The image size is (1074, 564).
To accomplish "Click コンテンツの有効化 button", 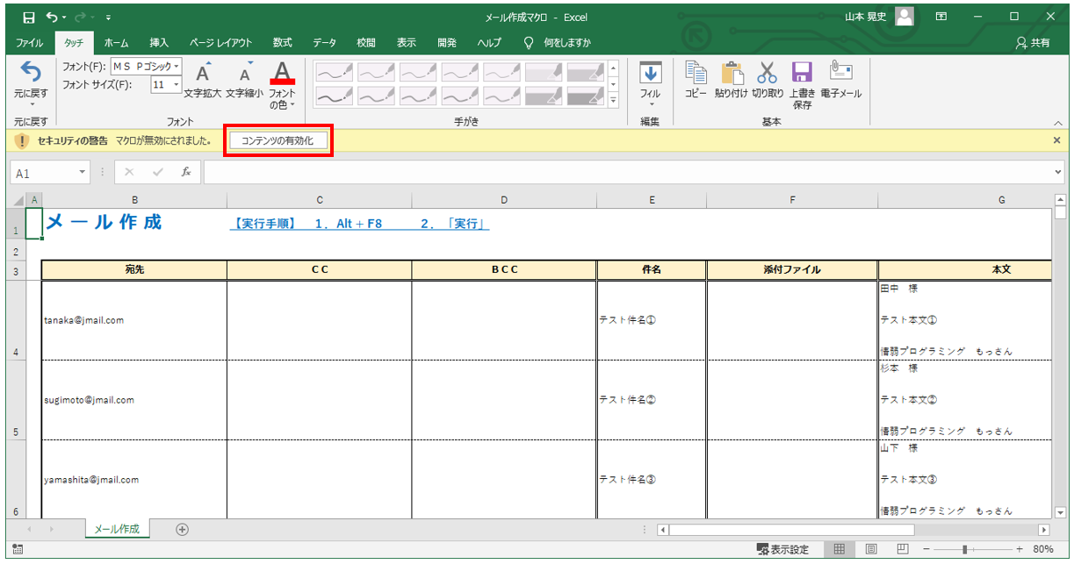I will click(278, 140).
